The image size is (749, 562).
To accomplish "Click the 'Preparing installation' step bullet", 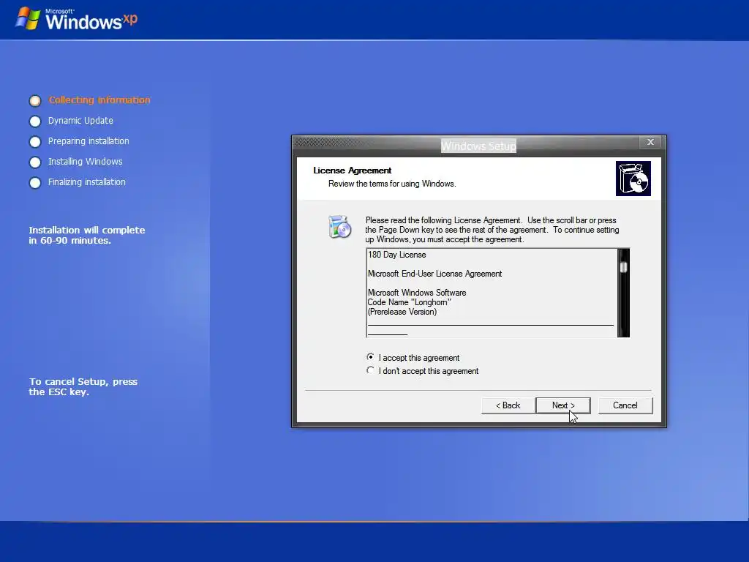I will point(35,142).
